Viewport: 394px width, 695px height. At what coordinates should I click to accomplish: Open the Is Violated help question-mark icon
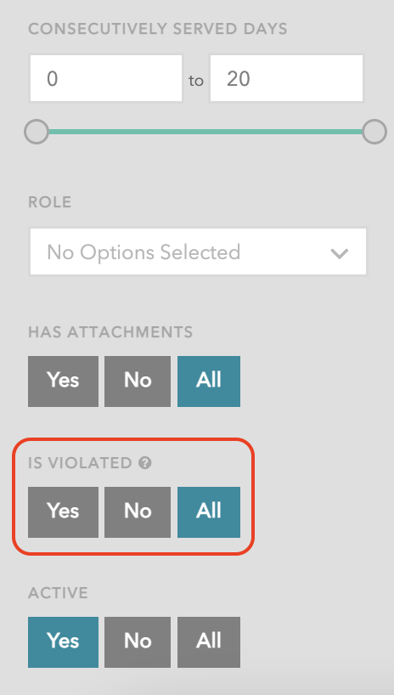[x=145, y=463]
